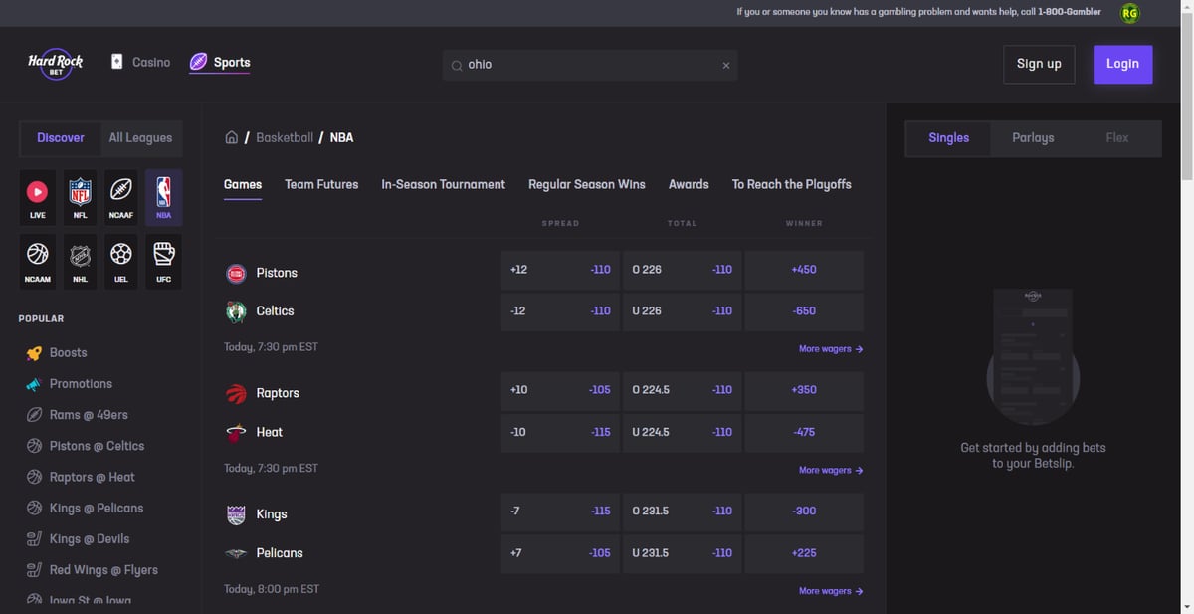
Task: Click the Raptors team logo
Action: 236,393
